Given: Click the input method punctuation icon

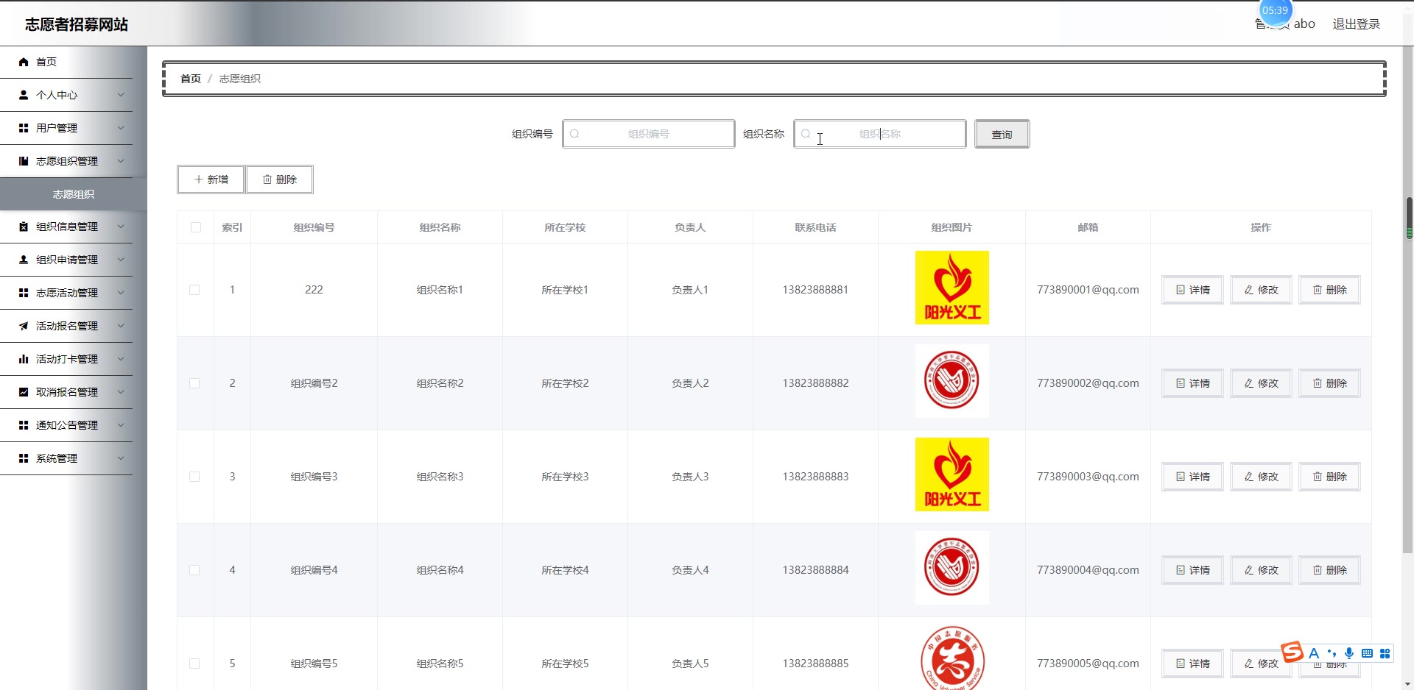Looking at the screenshot, I should [x=1332, y=653].
